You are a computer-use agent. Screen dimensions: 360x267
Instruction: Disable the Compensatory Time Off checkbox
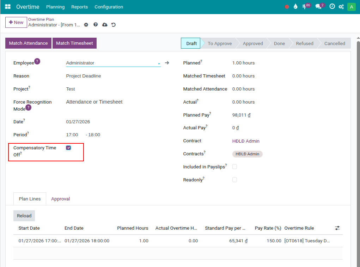tap(68, 148)
